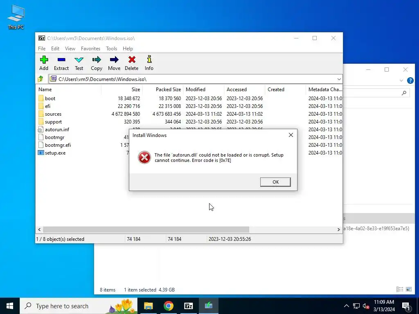Select the support folder icon
This screenshot has height=314, width=419.
coord(41,121)
